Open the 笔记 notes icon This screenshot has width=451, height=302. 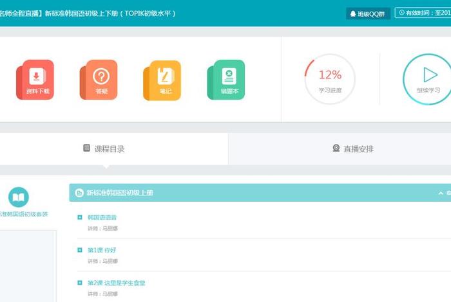coord(162,80)
